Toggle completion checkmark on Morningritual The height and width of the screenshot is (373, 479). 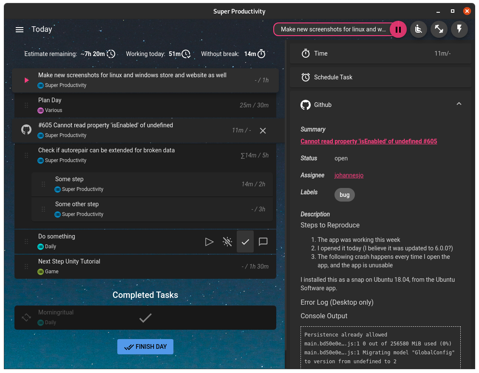tap(145, 317)
